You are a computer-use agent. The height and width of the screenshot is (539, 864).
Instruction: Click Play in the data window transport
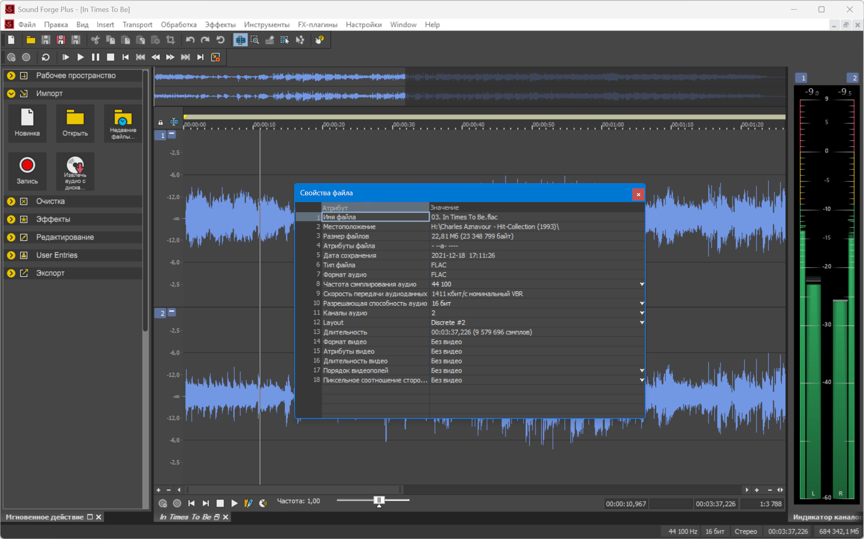pos(234,503)
